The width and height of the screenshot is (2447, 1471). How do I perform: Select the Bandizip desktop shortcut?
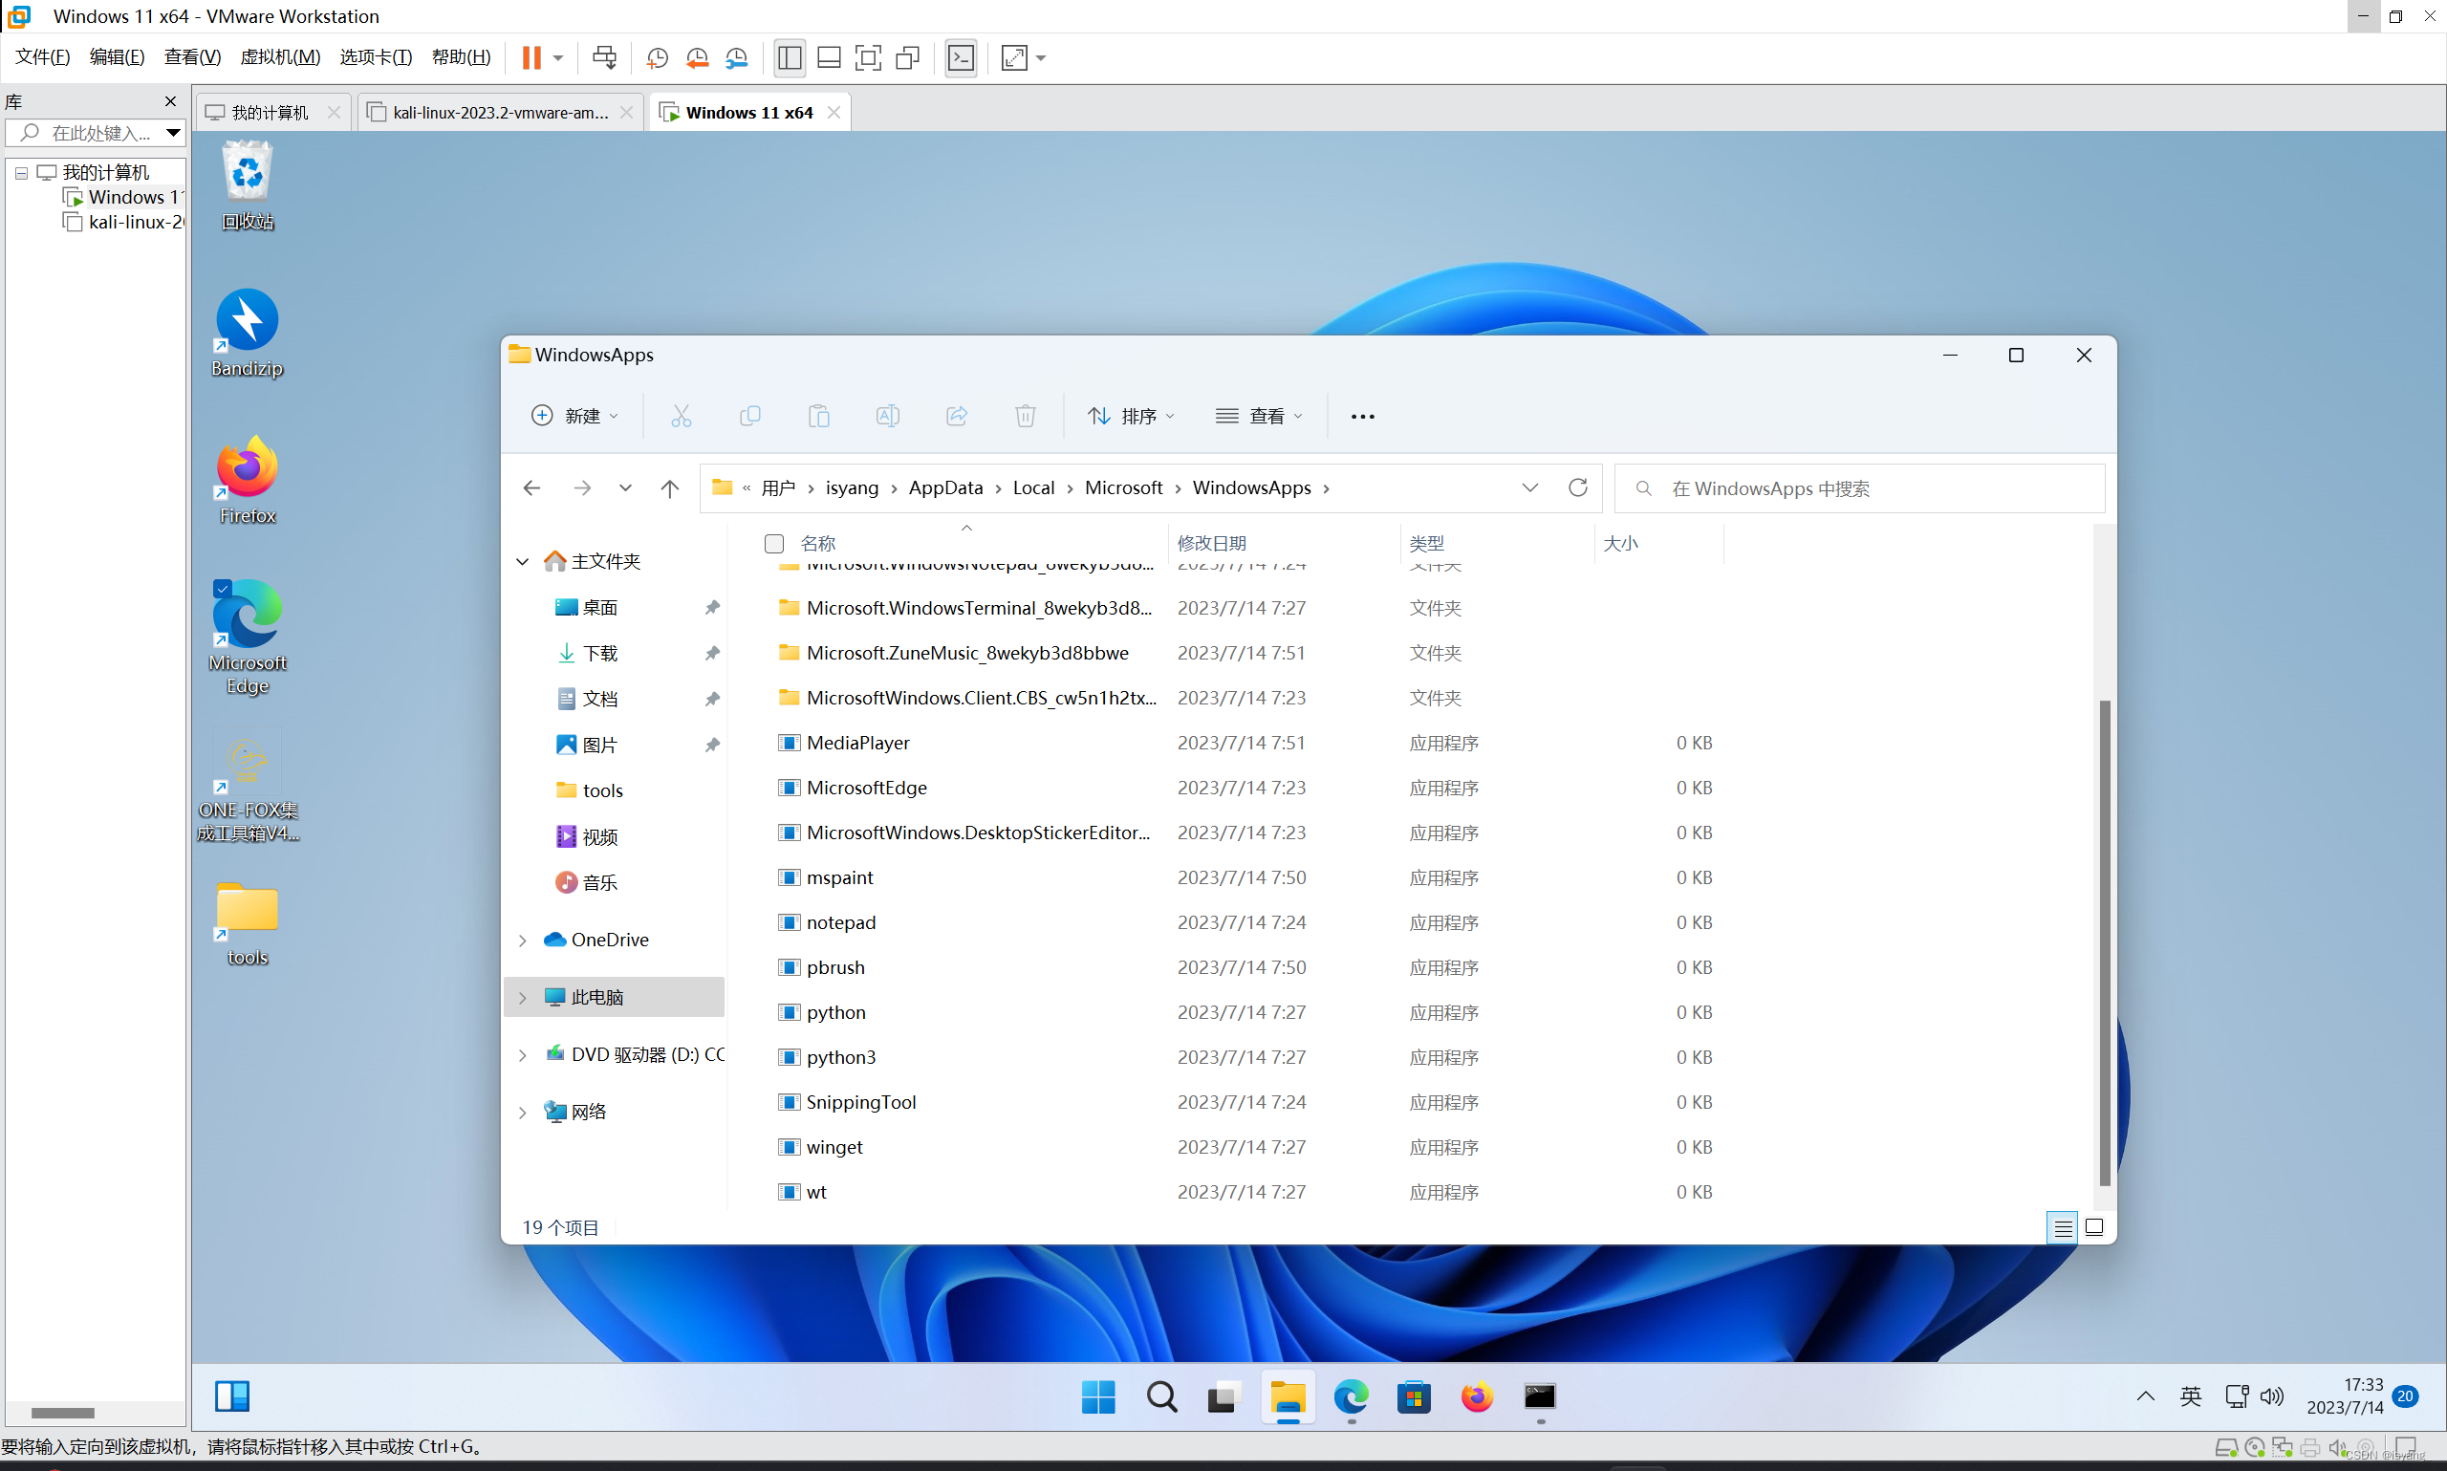pyautogui.click(x=247, y=333)
